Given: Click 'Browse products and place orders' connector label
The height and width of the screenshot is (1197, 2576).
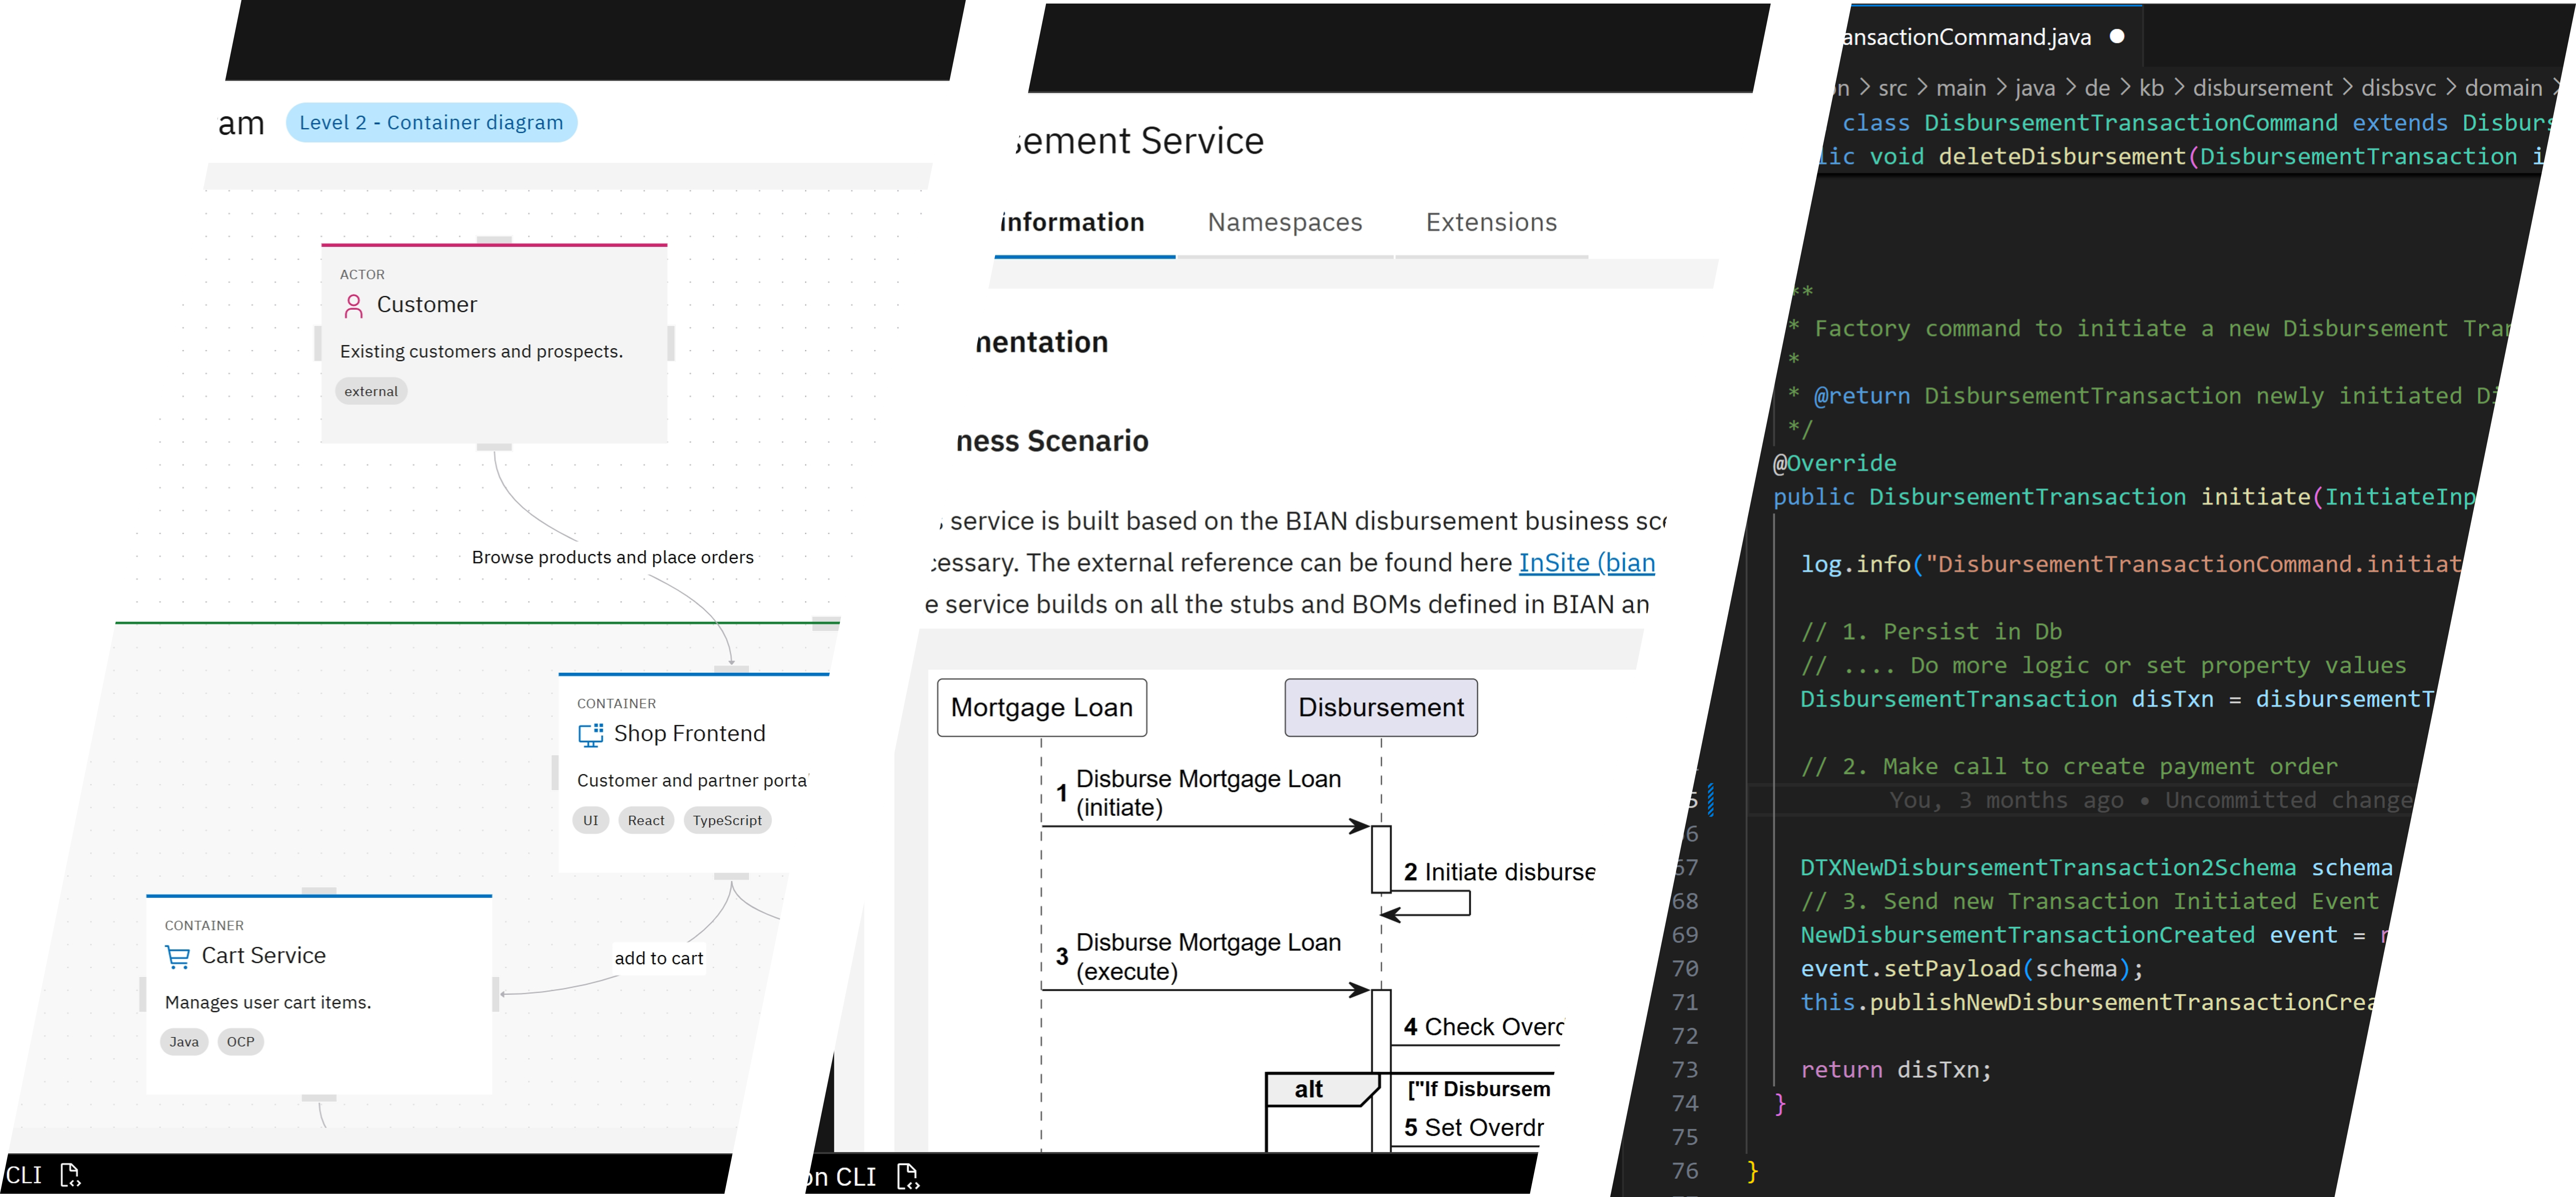Looking at the screenshot, I should click(x=613, y=558).
